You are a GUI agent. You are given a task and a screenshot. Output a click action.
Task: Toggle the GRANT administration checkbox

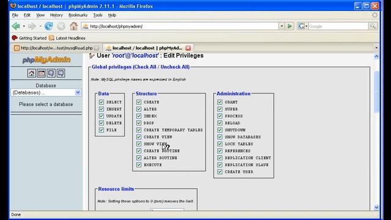pyautogui.click(x=220, y=102)
